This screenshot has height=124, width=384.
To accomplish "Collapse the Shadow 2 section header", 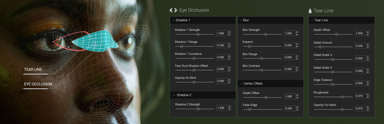I will coord(174,95).
